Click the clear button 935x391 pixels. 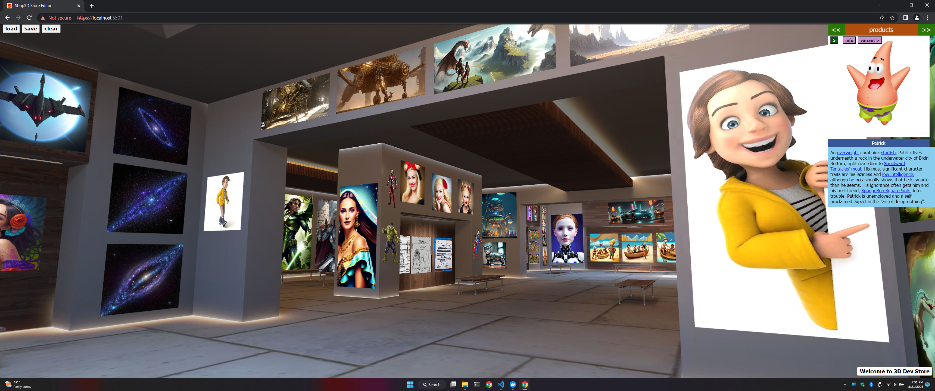[x=51, y=29]
